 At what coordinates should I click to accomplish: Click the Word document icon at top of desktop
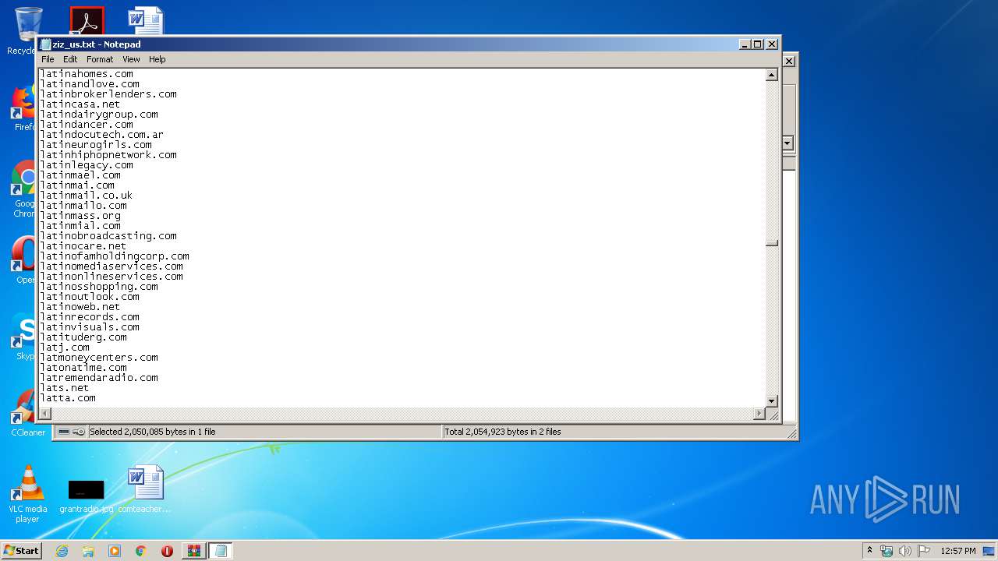tap(146, 21)
